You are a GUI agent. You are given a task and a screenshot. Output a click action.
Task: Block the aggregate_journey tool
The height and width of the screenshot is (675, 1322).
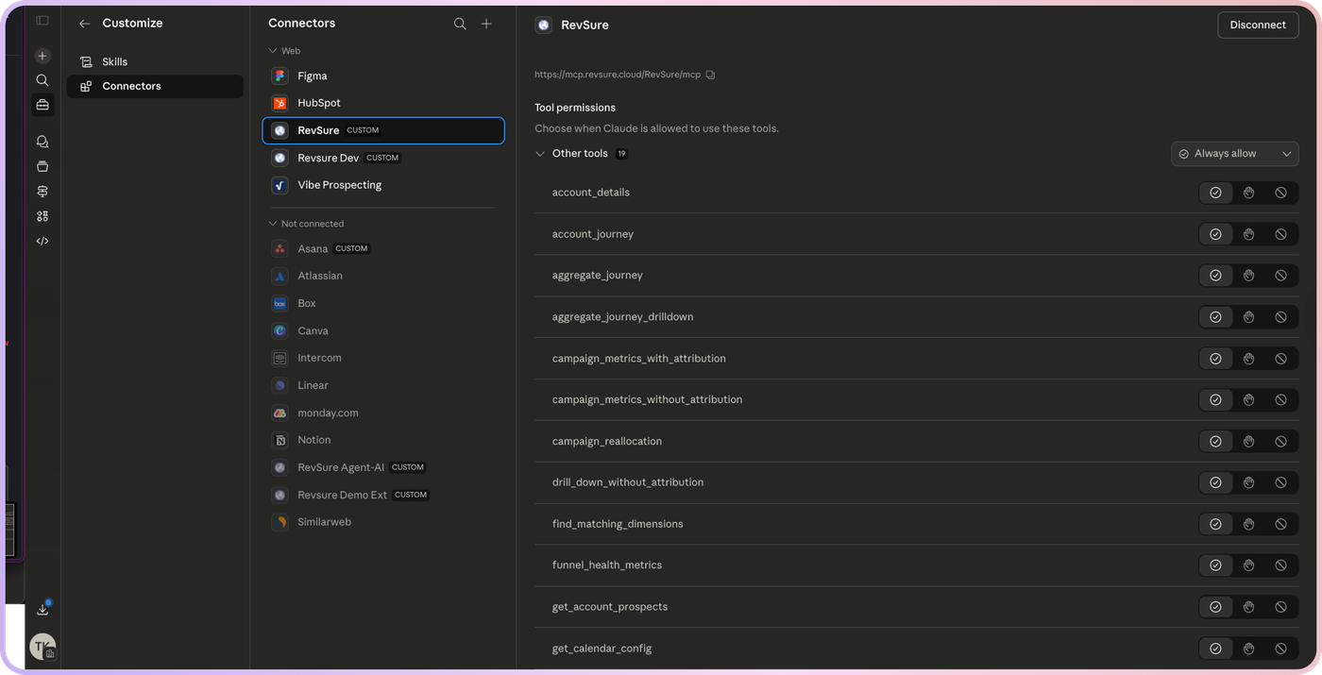(1280, 276)
